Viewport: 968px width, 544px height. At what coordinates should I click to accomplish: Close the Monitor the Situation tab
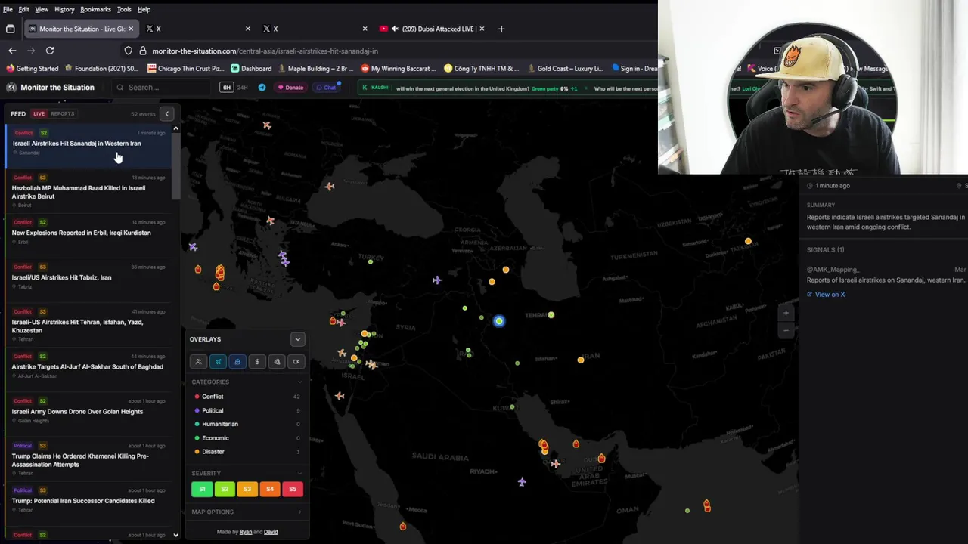(130, 29)
